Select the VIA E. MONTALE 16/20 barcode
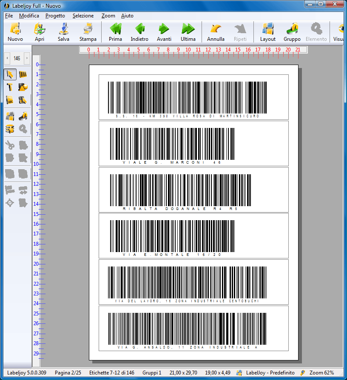The image size is (347, 380). [x=172, y=238]
